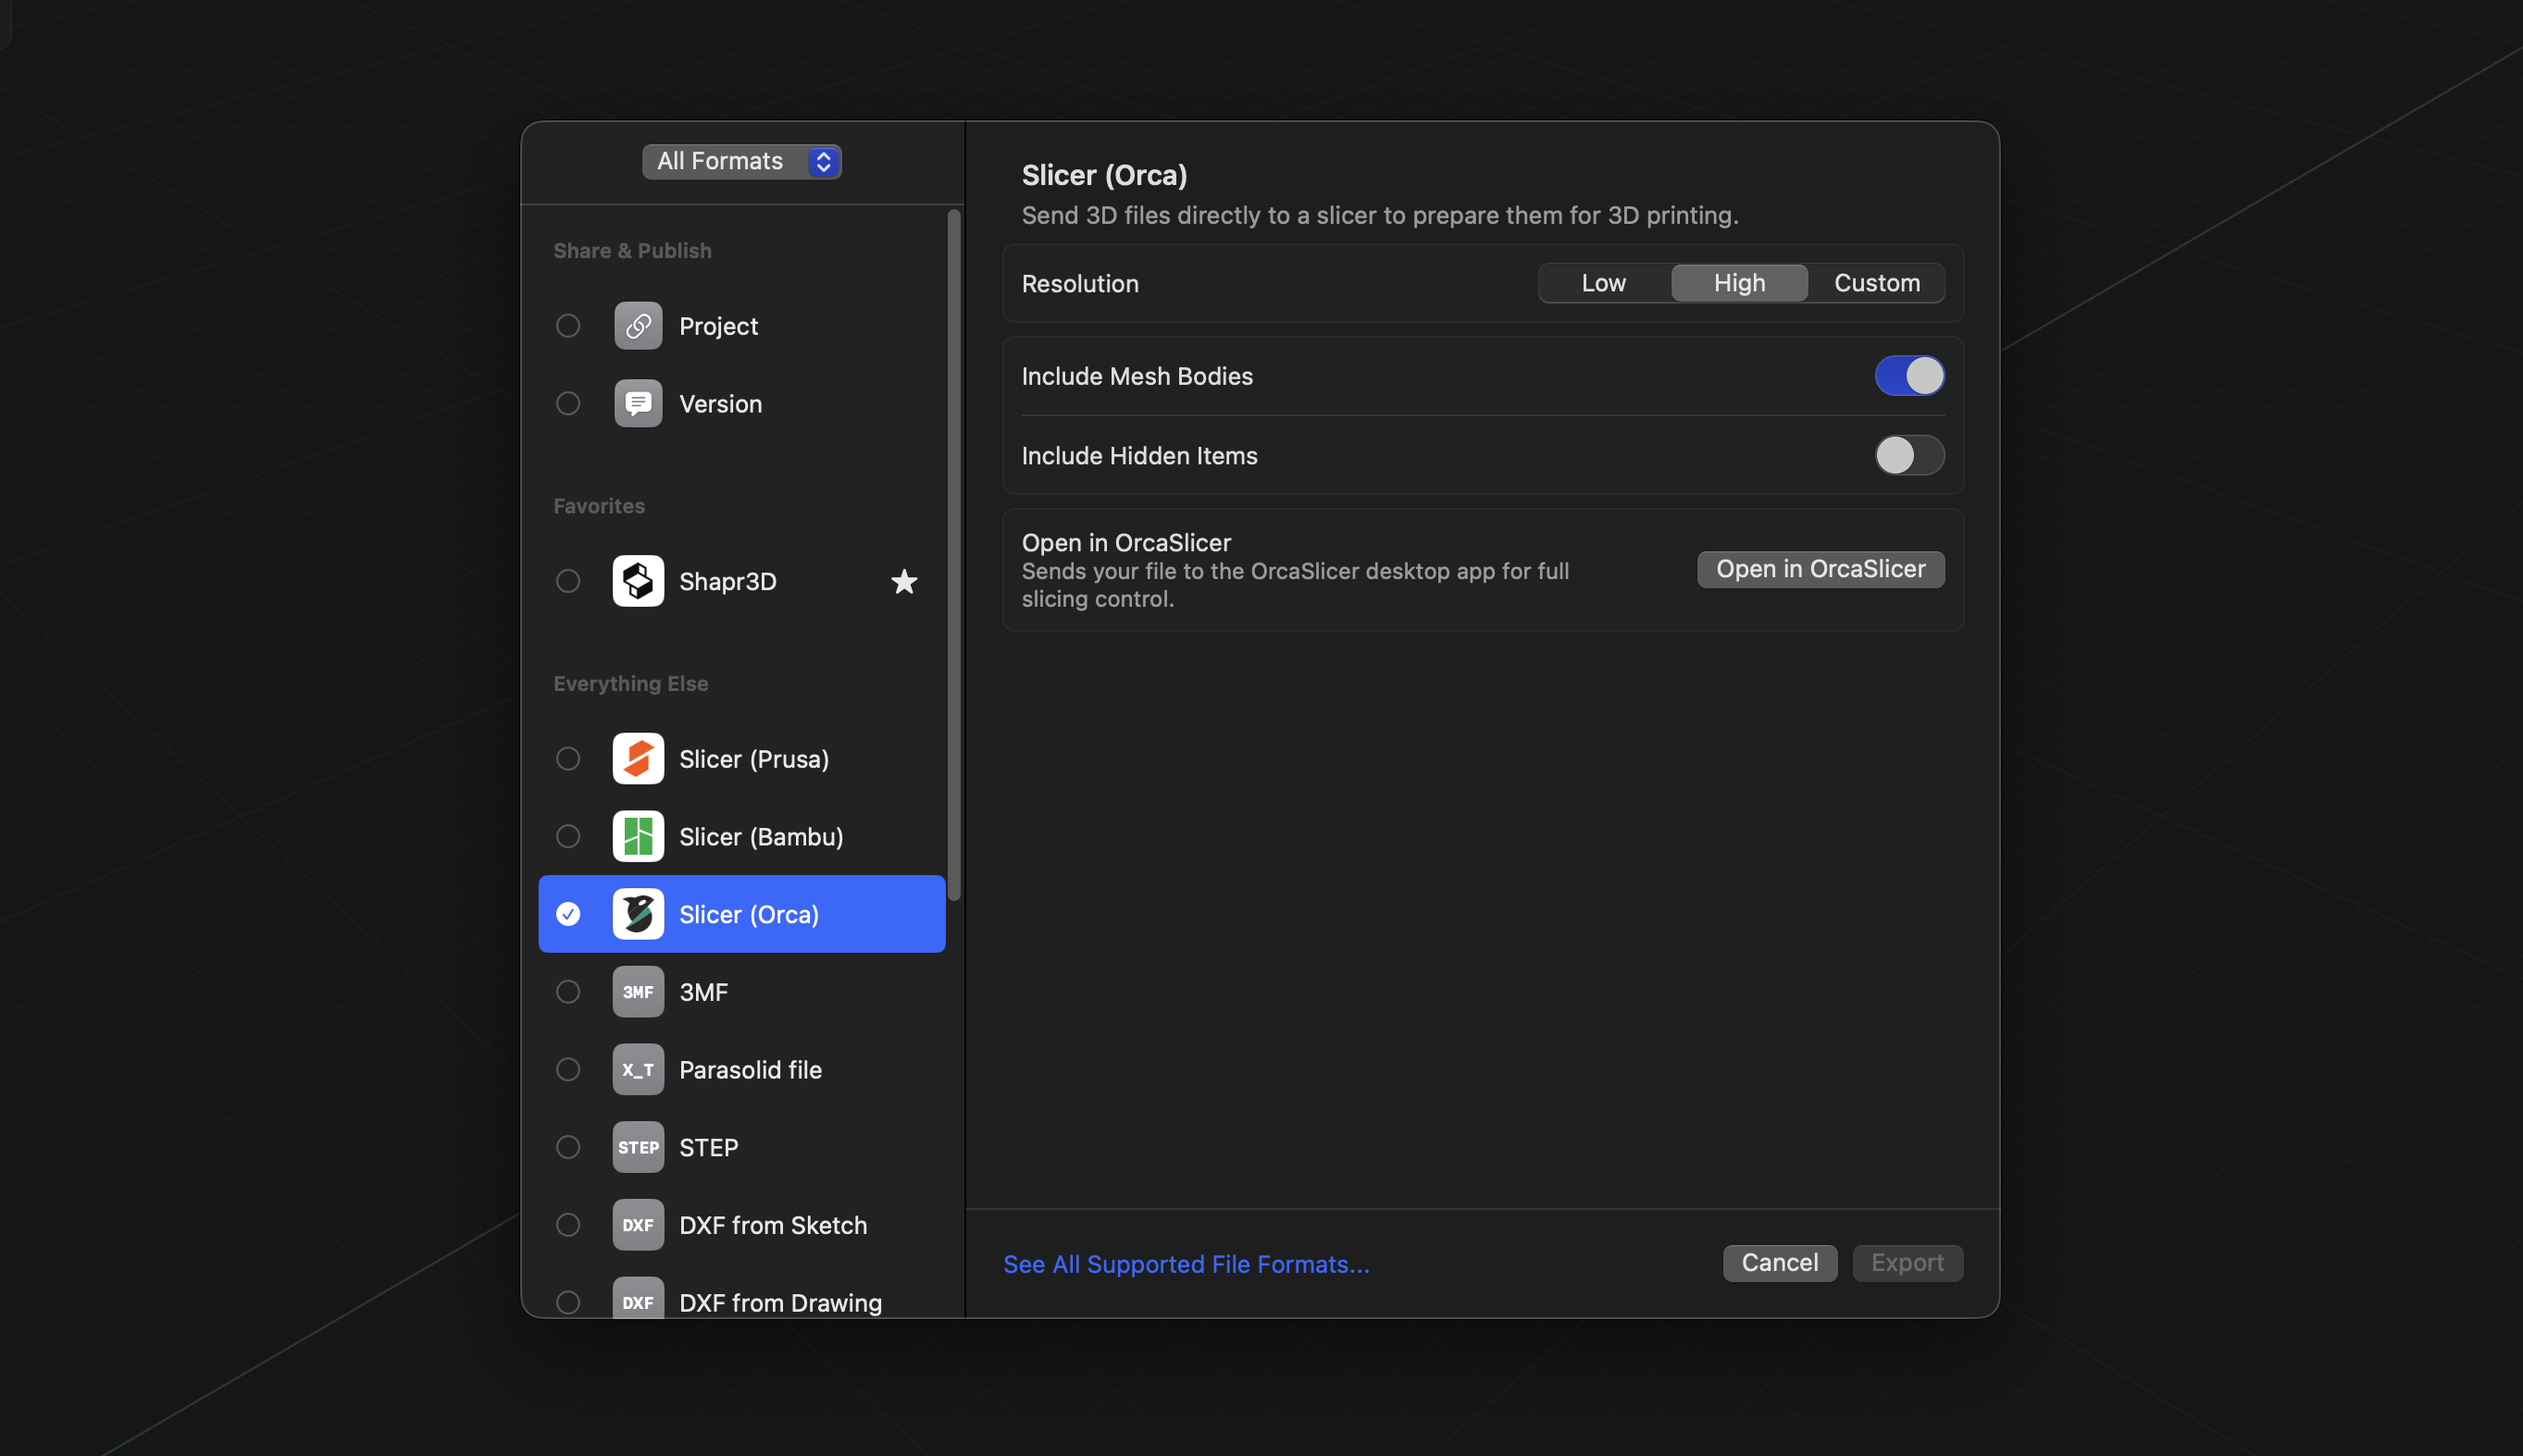
Task: Click the Parasolid X_T icon
Action: tap(639, 1070)
